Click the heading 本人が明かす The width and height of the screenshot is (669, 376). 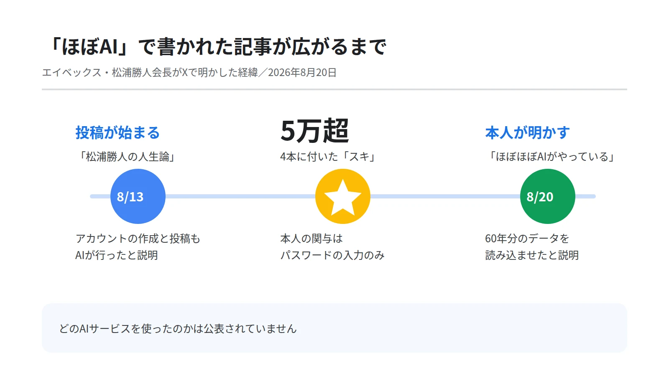527,132
